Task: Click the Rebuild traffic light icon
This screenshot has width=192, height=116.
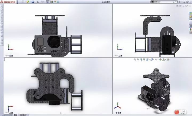Action: click(x=52, y=2)
